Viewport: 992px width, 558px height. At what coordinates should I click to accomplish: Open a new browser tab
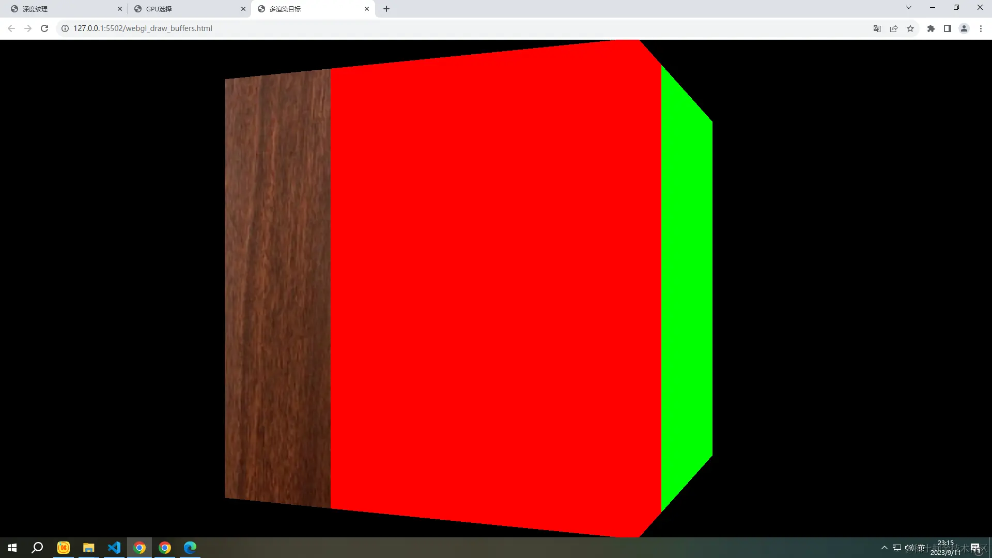click(386, 8)
